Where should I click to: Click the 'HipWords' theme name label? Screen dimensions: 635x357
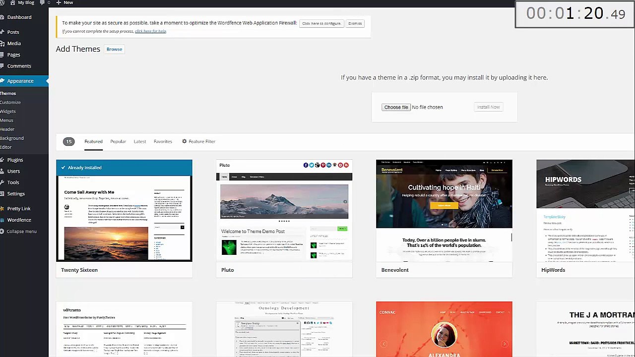click(x=553, y=270)
